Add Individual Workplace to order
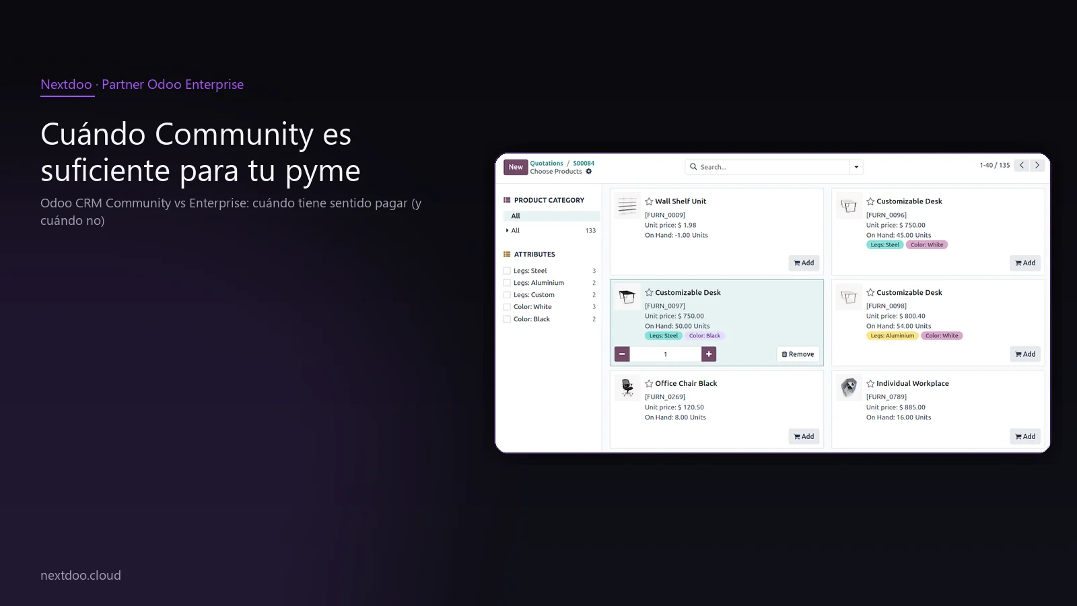The height and width of the screenshot is (606, 1077). (x=1025, y=436)
